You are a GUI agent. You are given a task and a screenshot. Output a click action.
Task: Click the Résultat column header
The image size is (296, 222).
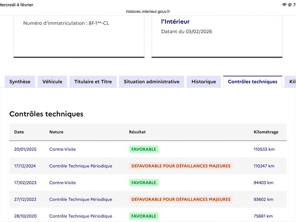pyautogui.click(x=137, y=132)
